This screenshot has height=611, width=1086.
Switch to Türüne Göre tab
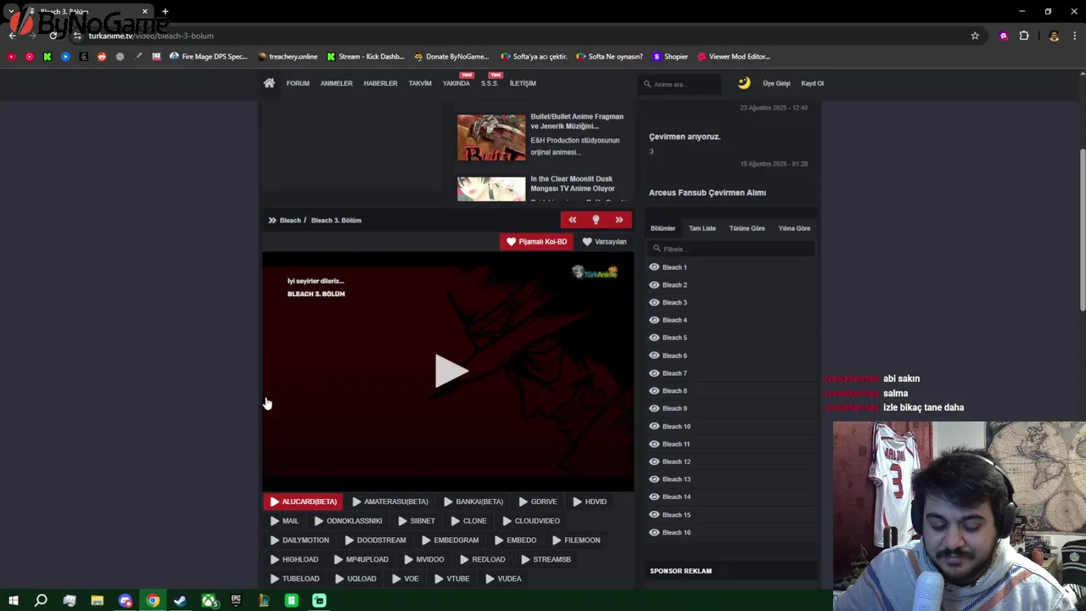click(x=747, y=228)
